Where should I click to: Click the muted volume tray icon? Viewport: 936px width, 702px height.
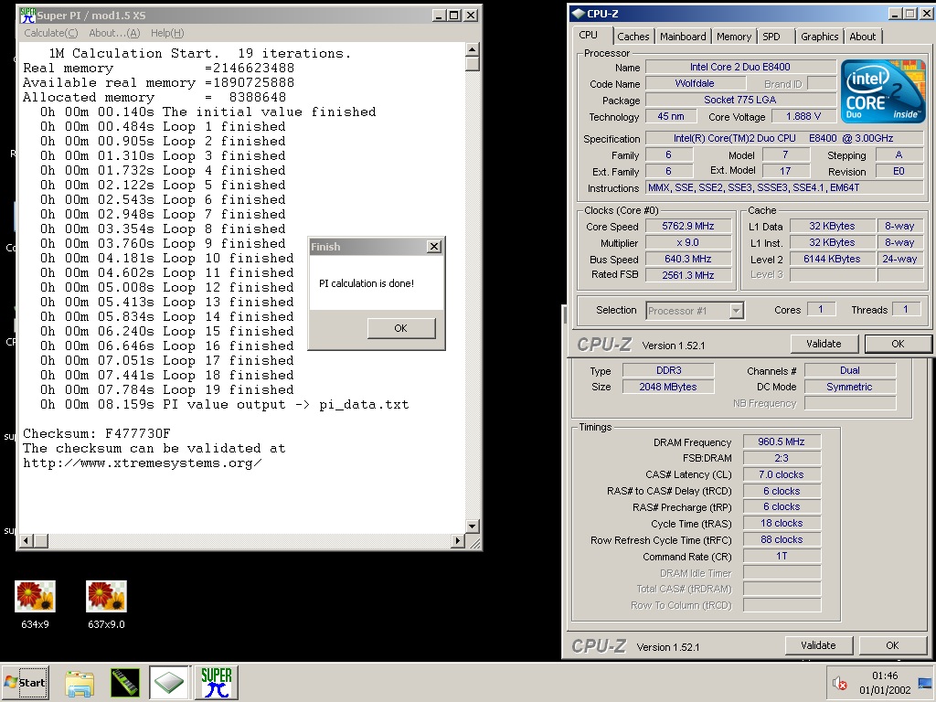point(840,683)
